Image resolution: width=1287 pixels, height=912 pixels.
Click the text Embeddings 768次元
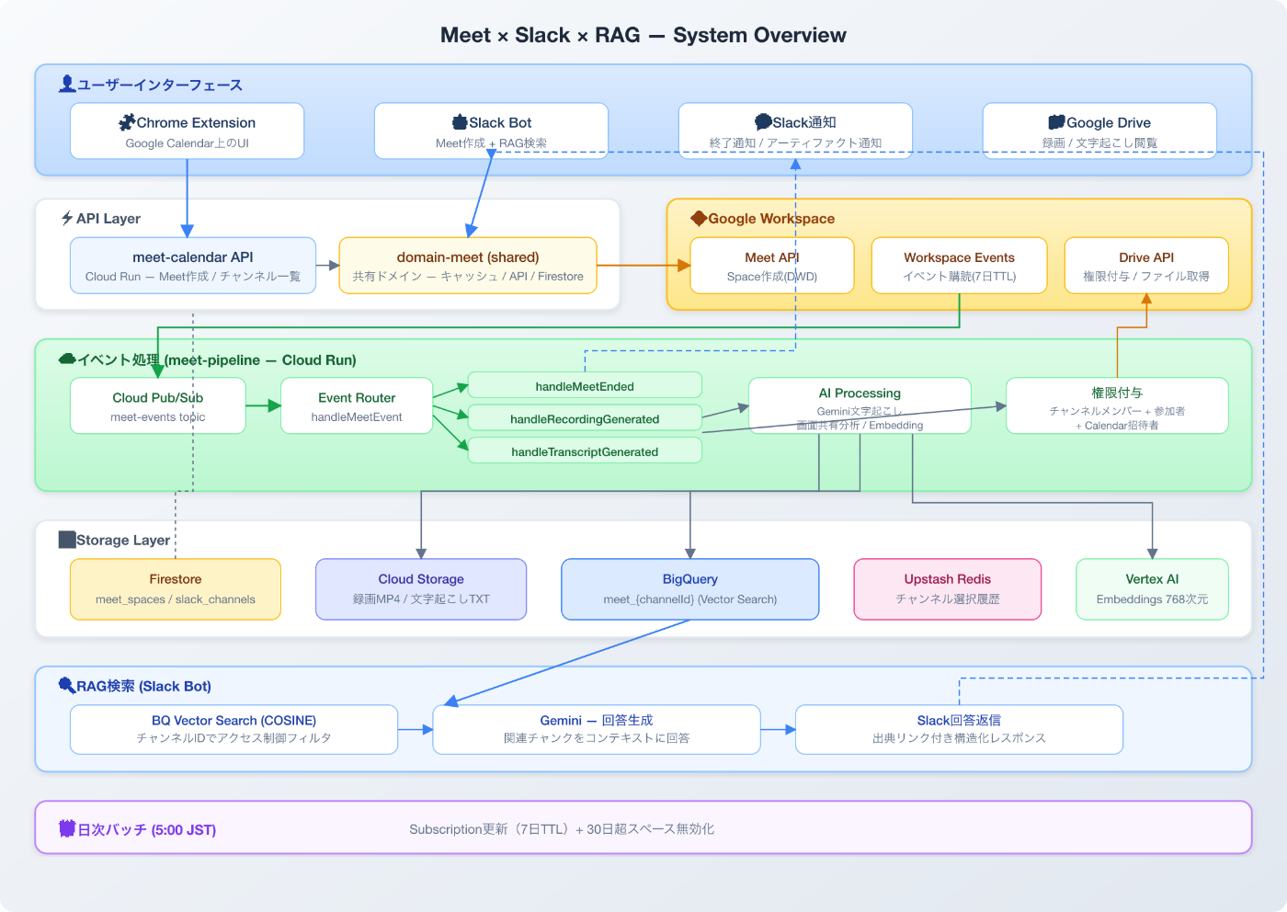tap(1152, 599)
